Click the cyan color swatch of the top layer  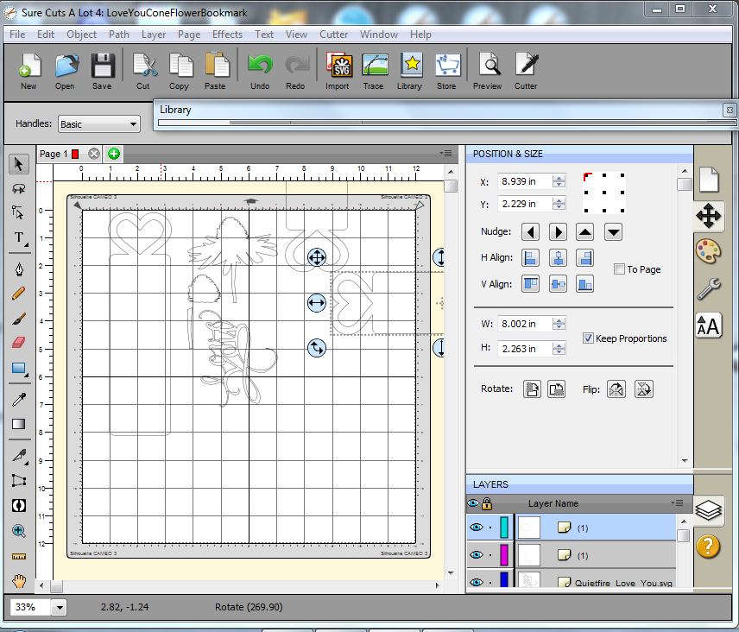pyautogui.click(x=504, y=528)
